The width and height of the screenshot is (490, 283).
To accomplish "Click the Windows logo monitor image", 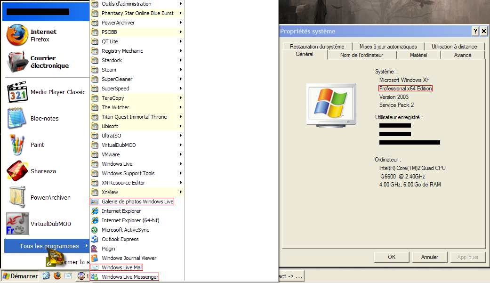I will click(331, 105).
